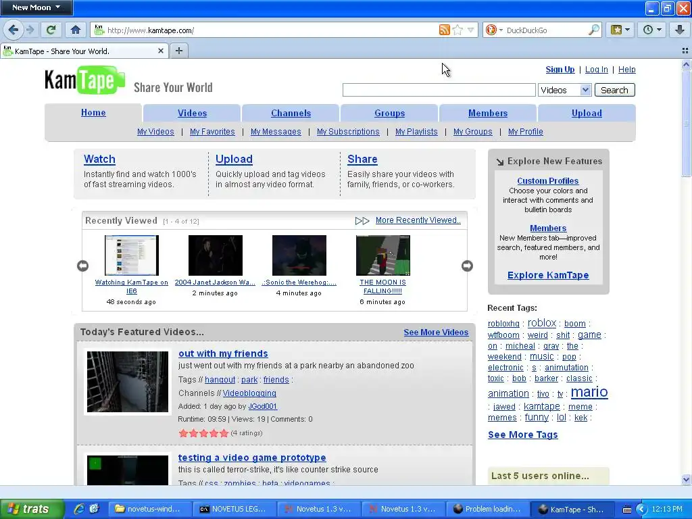Open 'out with my friends' video thumbnail

tap(128, 382)
